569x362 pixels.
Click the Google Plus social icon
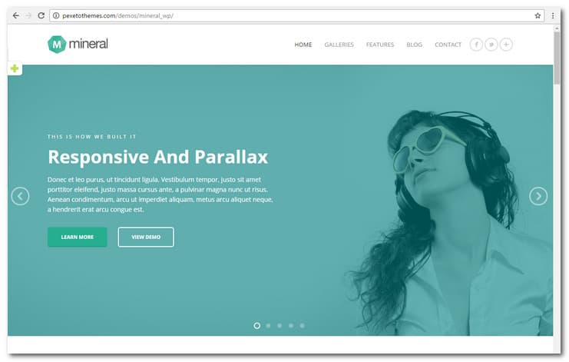click(506, 45)
